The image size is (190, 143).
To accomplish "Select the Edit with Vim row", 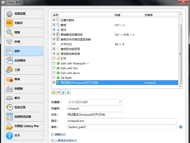I will tap(117, 68).
